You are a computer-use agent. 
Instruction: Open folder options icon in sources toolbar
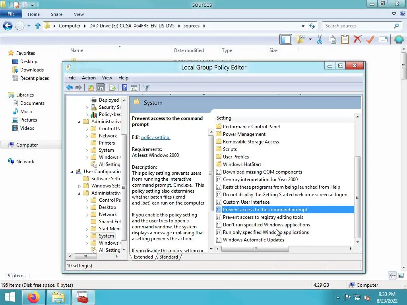click(x=300, y=39)
